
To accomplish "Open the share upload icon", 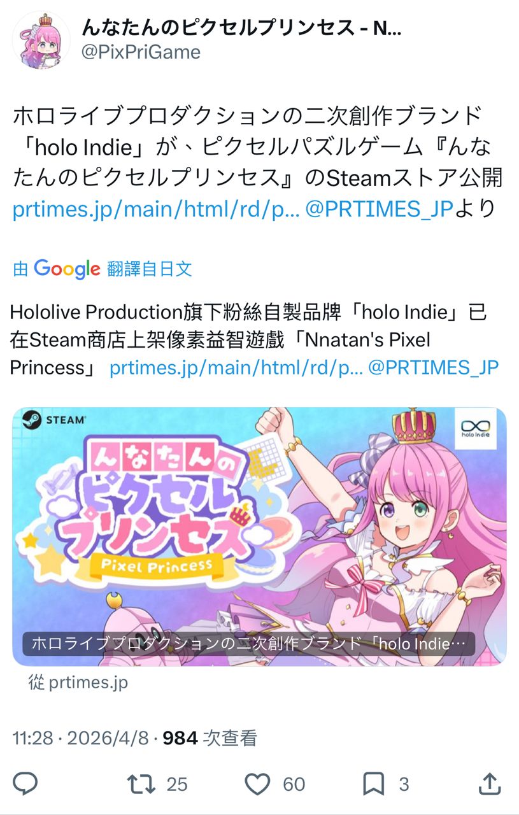I will point(489,784).
